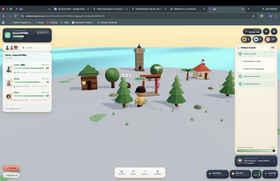Check off drink bottle of water quest
The height and width of the screenshot is (181, 280).
point(240,61)
